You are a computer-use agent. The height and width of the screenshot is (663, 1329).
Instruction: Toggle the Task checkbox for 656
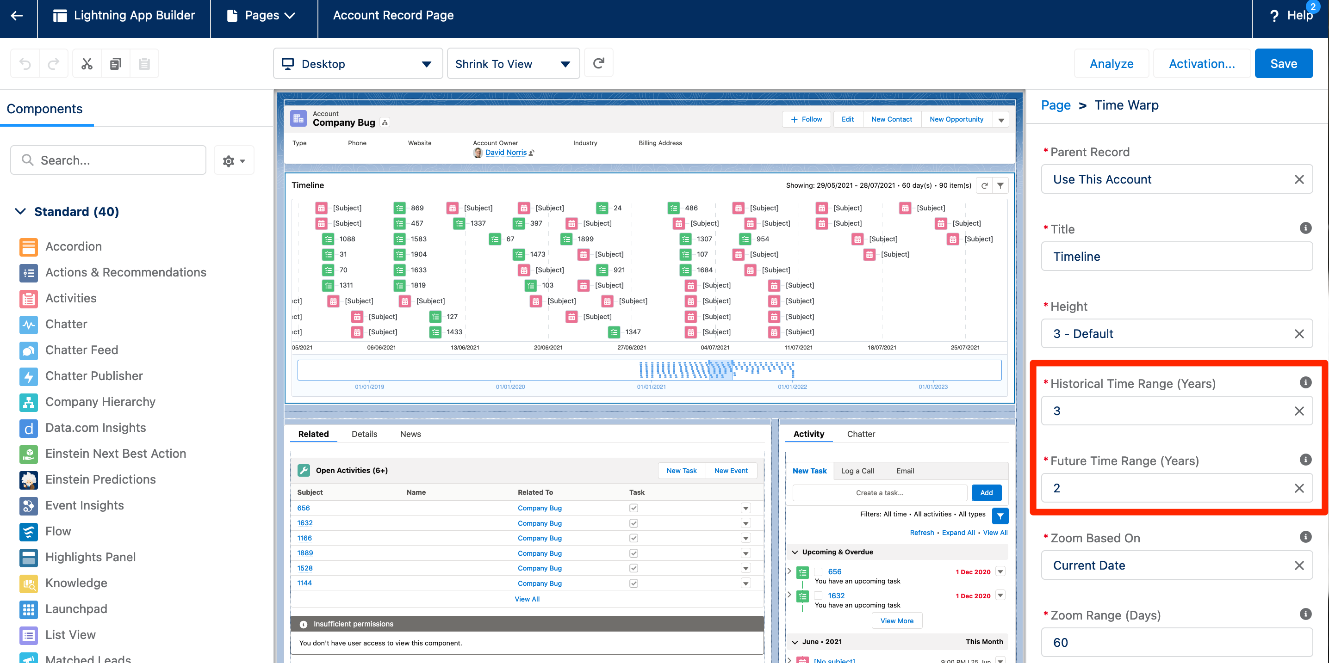[x=633, y=508]
